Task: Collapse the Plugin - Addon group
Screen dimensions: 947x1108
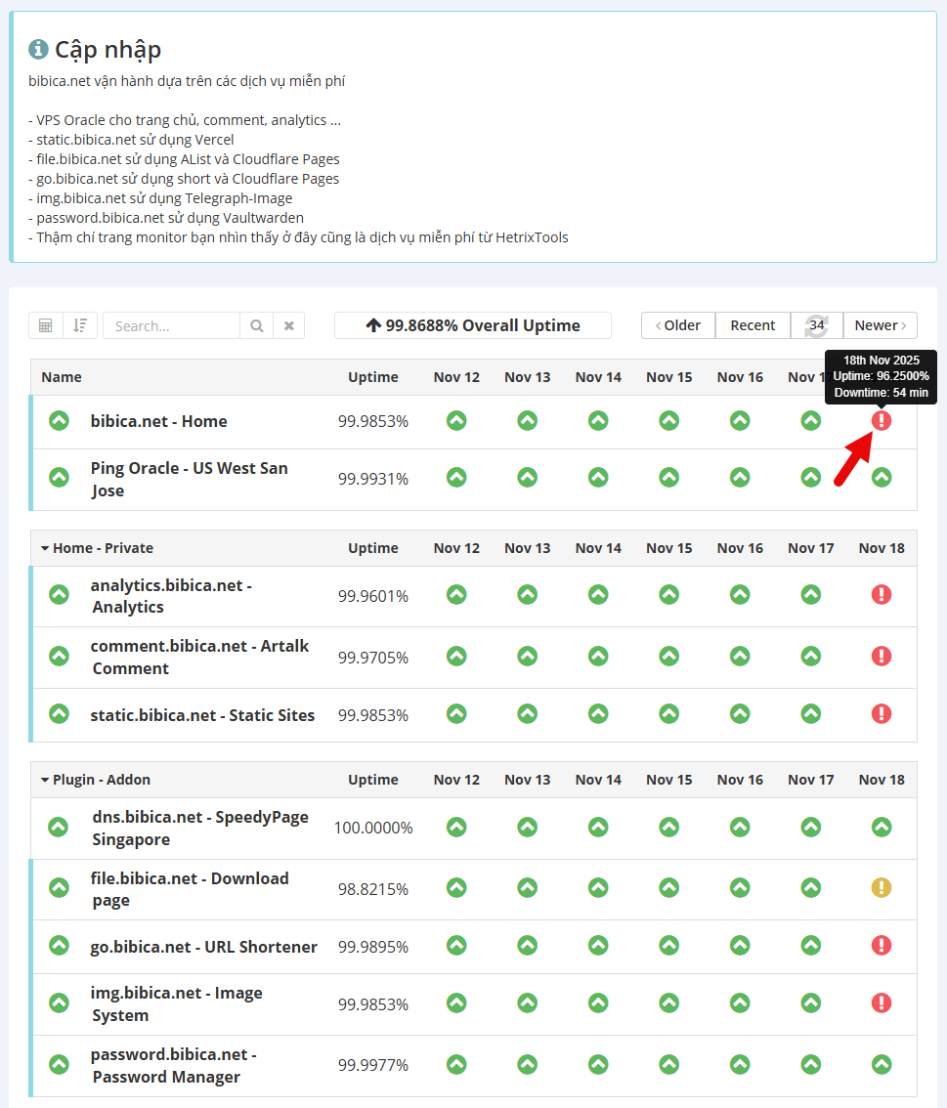Action: [x=45, y=780]
